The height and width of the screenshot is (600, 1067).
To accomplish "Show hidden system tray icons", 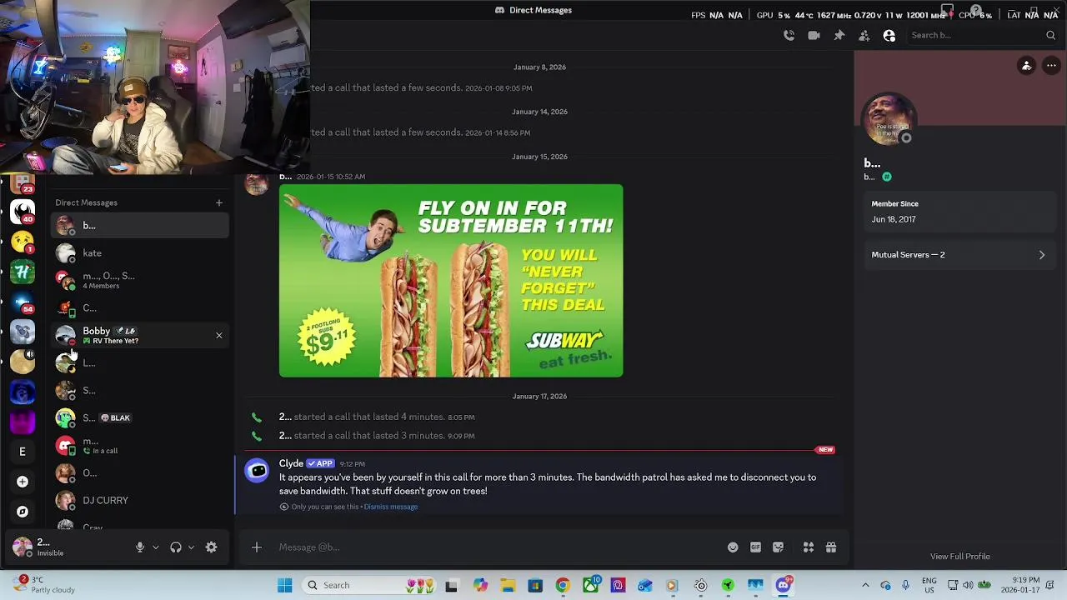I will click(x=865, y=585).
